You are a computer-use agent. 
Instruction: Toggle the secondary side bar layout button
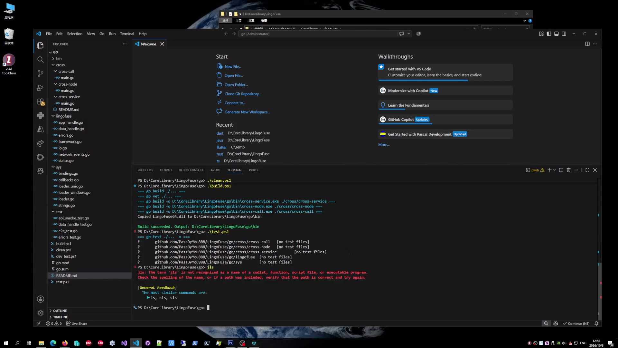(x=564, y=34)
